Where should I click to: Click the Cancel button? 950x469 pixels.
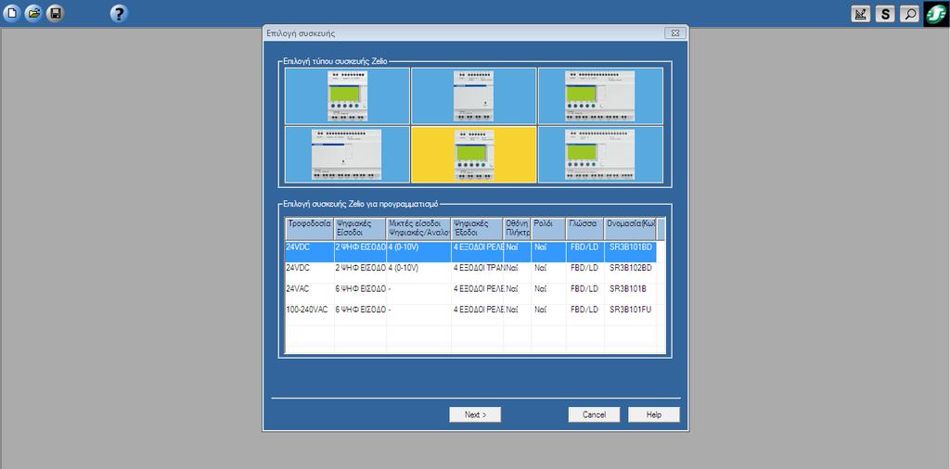tap(594, 414)
